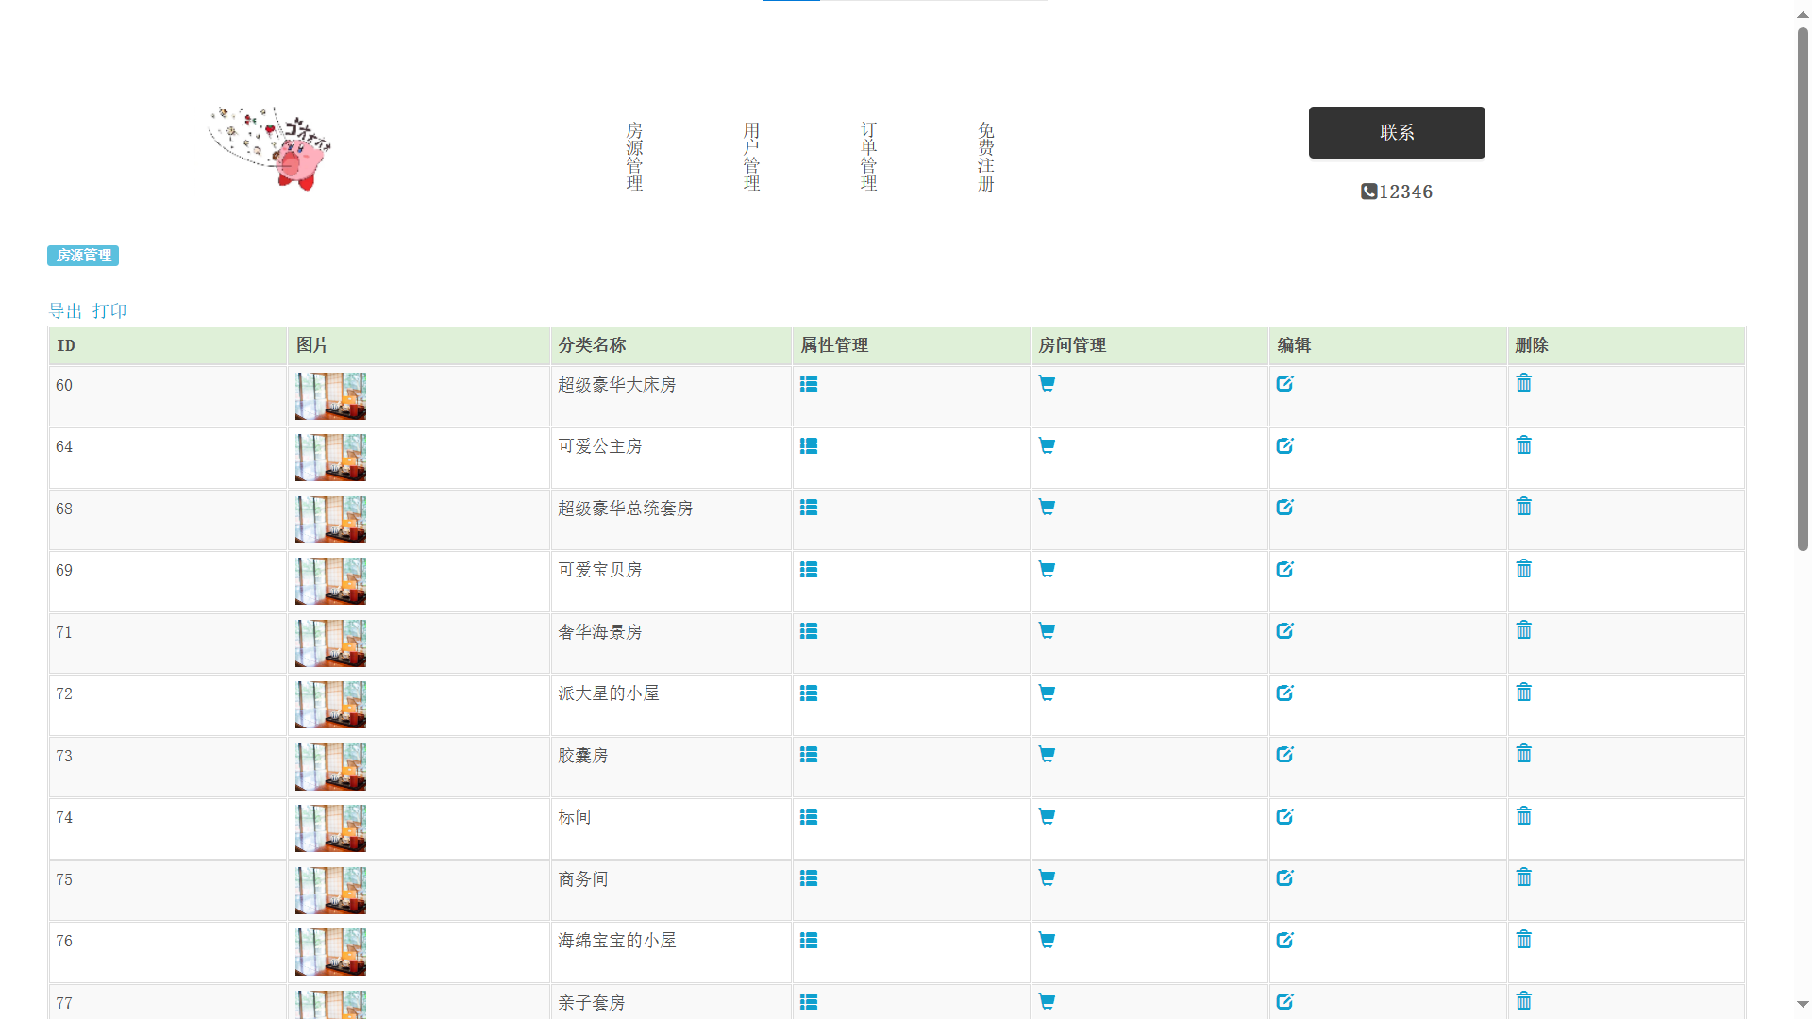This screenshot has height=1019, width=1812.
Task: Open room cart for 胶囊房
Action: [x=1047, y=755]
